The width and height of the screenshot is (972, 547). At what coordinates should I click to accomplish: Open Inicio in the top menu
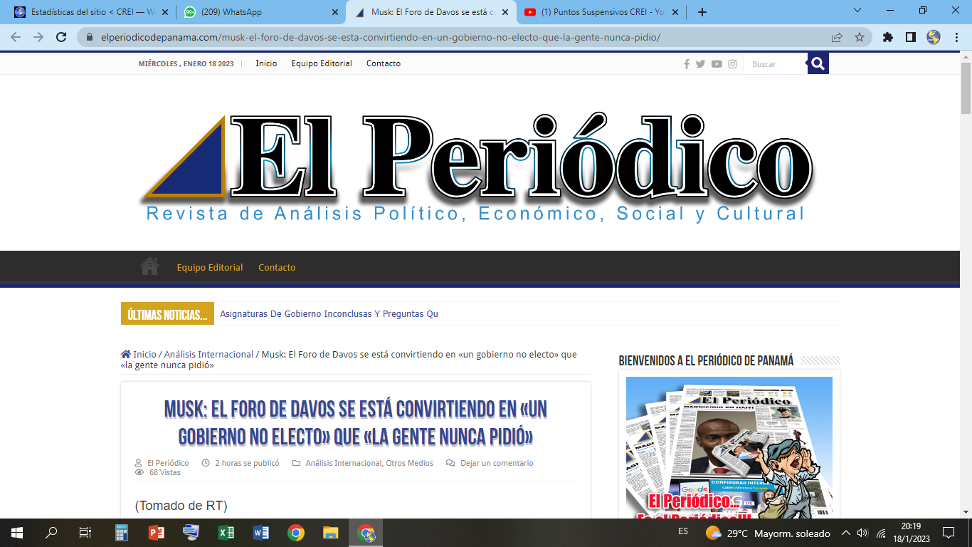[x=266, y=63]
